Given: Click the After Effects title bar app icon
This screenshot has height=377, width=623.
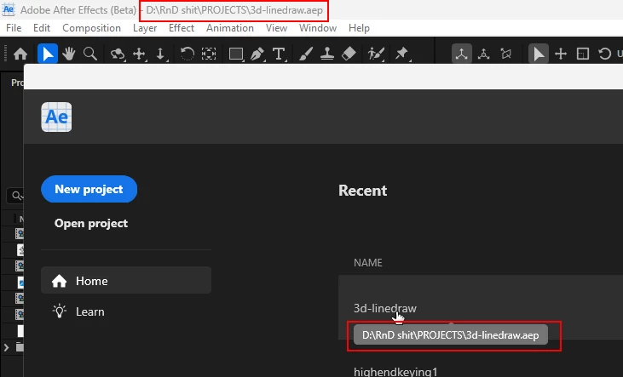Looking at the screenshot, I should pos(9,9).
